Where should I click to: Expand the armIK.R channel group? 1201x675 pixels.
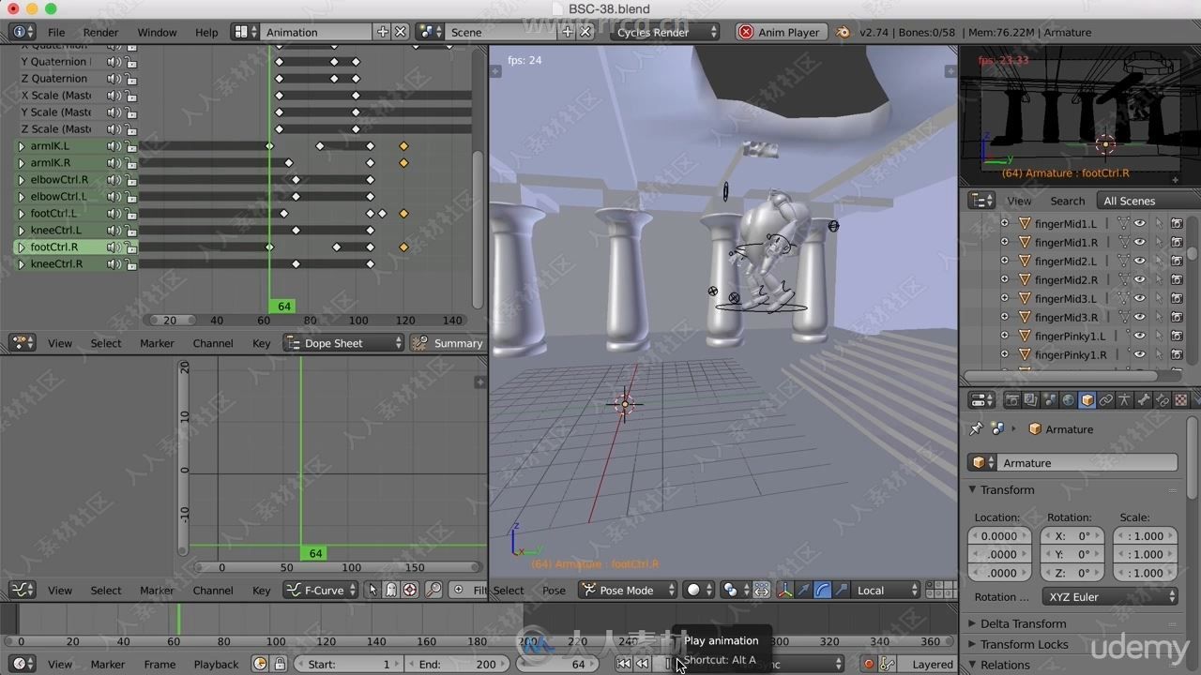pyautogui.click(x=21, y=163)
